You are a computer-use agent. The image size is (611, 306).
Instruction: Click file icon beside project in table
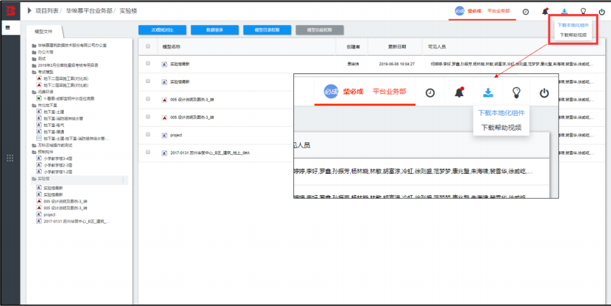(165, 135)
